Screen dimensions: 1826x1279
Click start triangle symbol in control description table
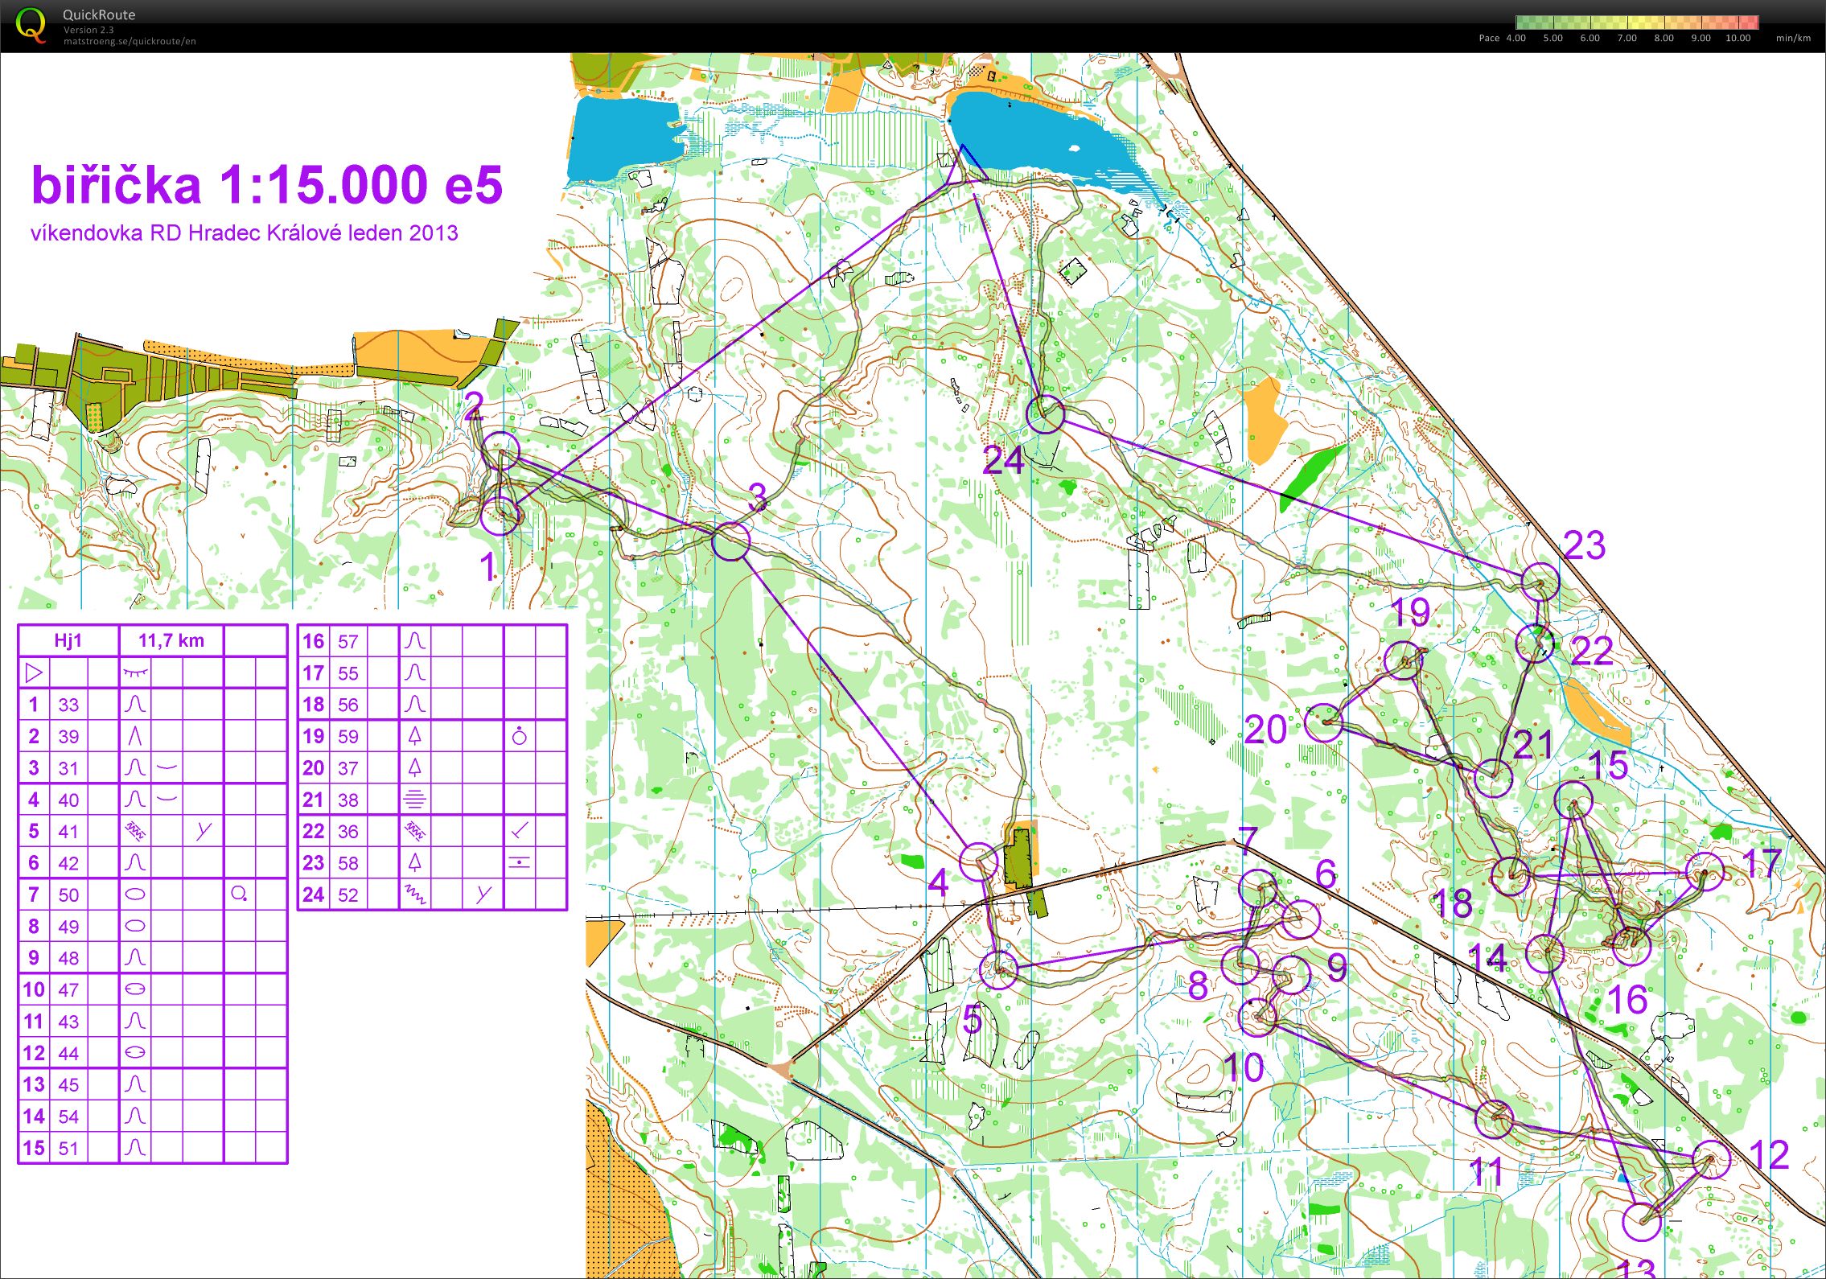34,672
